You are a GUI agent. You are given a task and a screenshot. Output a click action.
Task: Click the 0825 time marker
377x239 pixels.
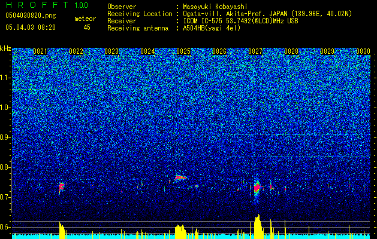[183, 51]
